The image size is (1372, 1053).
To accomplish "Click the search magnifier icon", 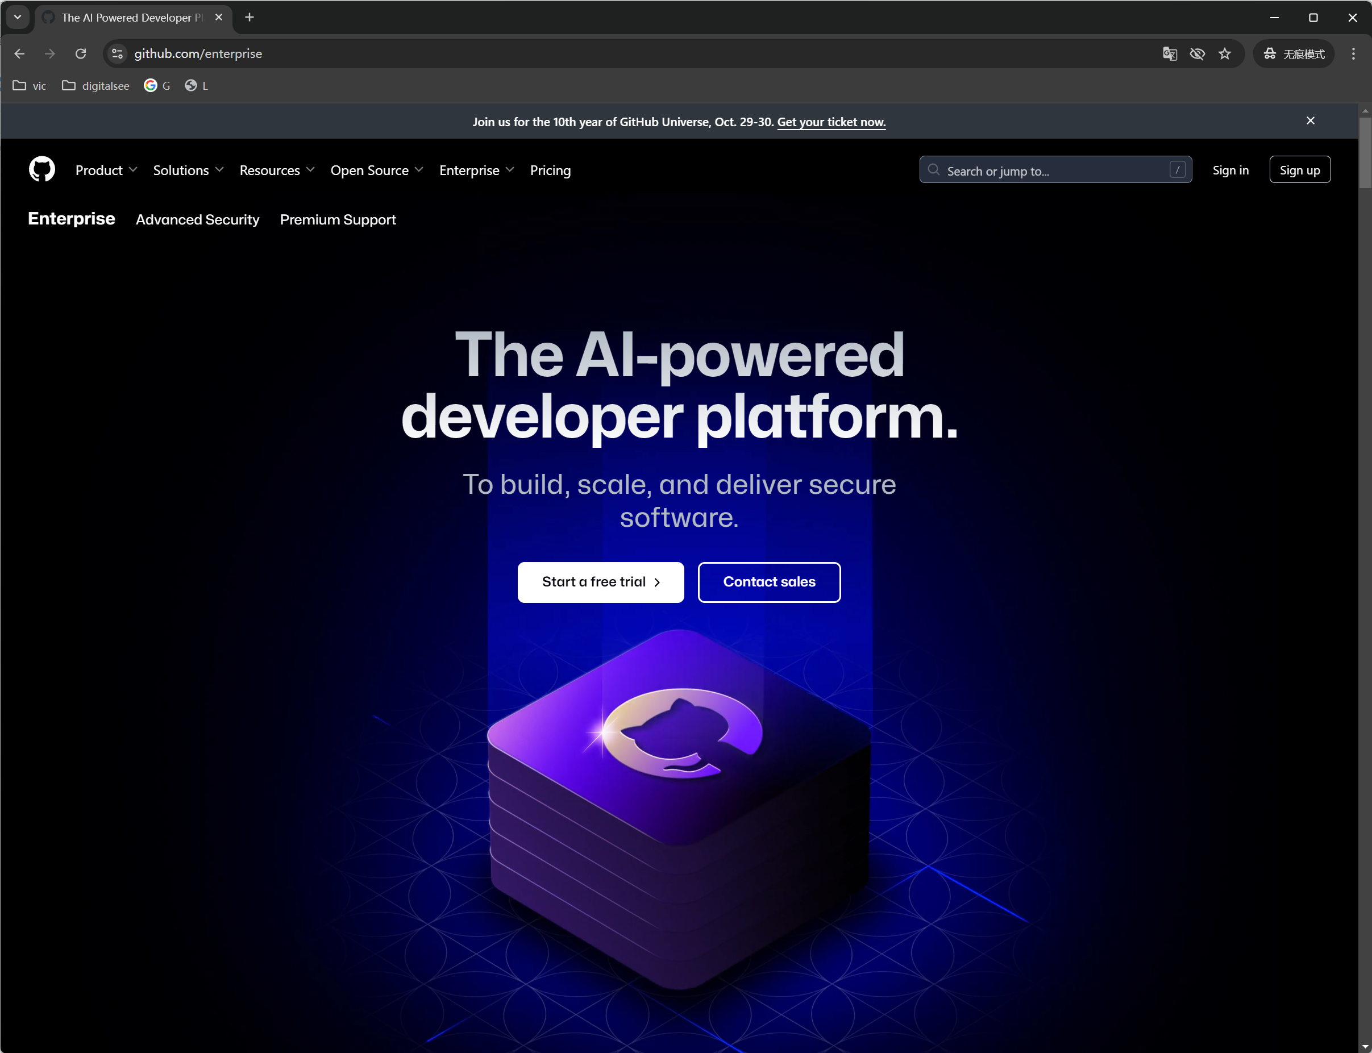I will point(934,170).
